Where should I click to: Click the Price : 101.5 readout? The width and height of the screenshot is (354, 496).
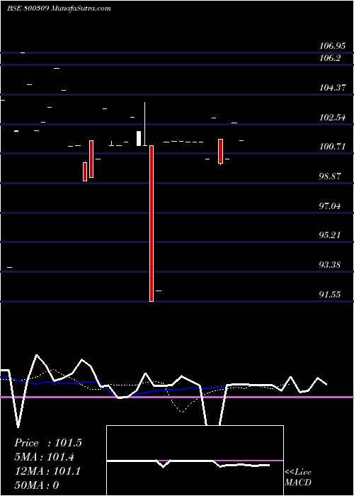pyautogui.click(x=48, y=443)
